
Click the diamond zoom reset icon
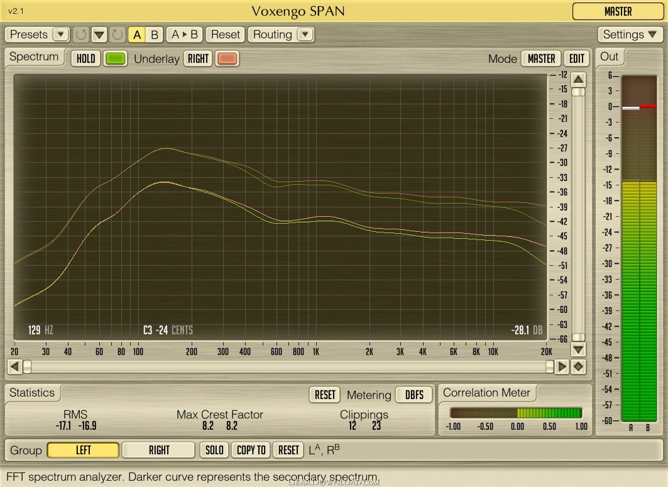(578, 366)
